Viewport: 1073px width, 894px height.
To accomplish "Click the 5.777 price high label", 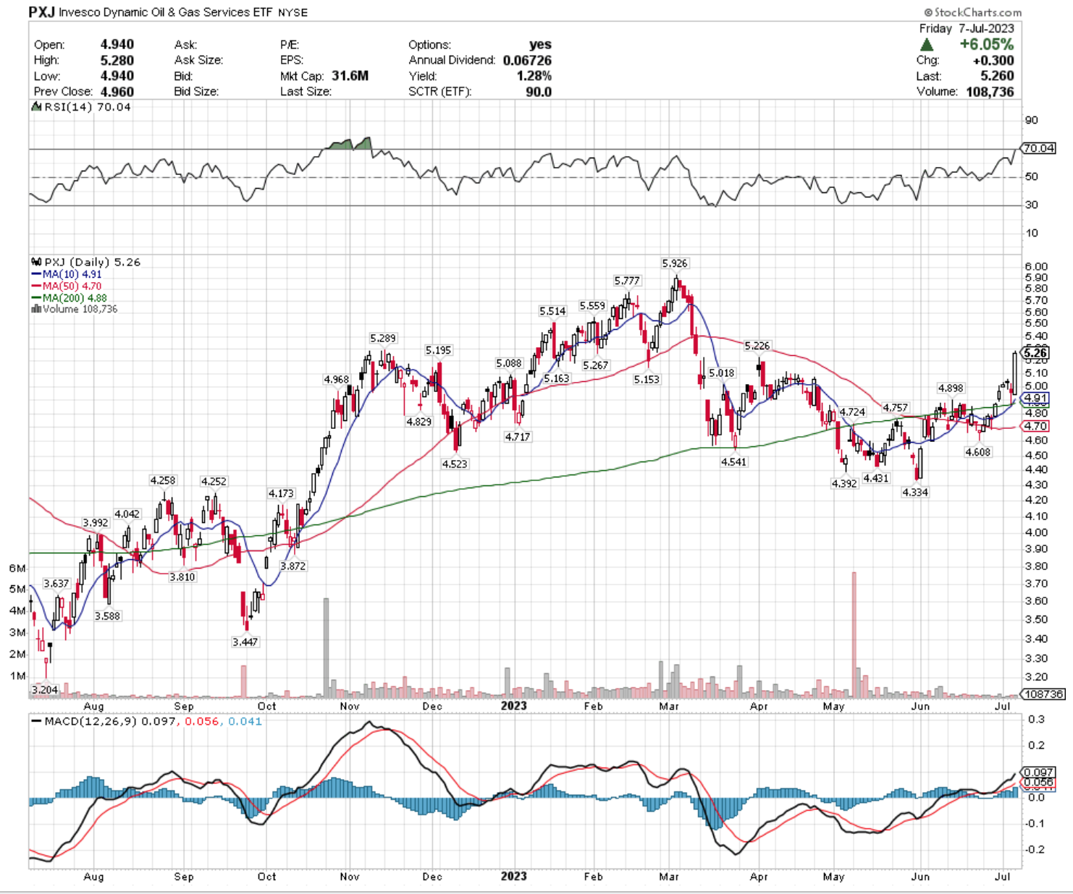I will 627,281.
